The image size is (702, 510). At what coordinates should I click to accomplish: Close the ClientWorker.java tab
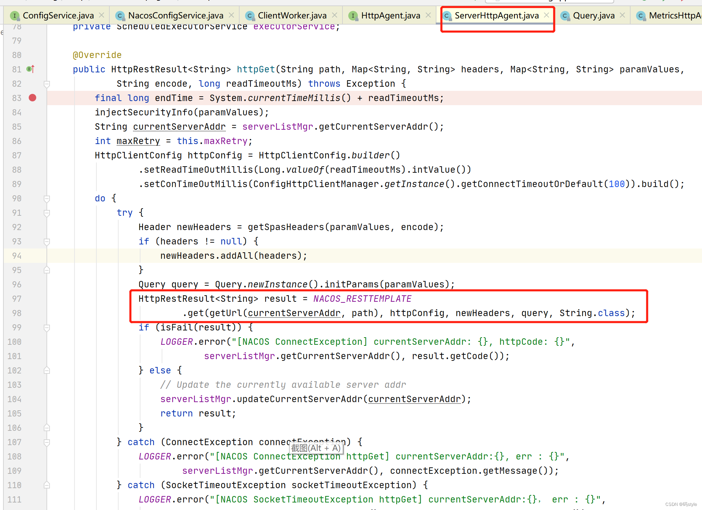tap(335, 15)
